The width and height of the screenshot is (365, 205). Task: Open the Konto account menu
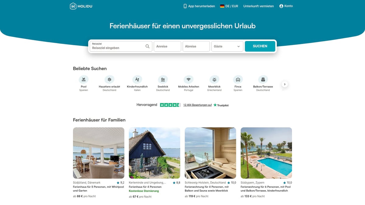(286, 6)
